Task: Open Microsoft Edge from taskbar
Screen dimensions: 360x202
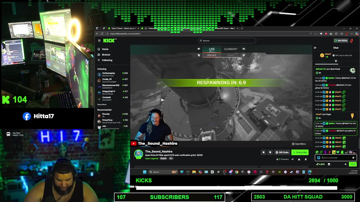Action: pyautogui.click(x=310, y=172)
